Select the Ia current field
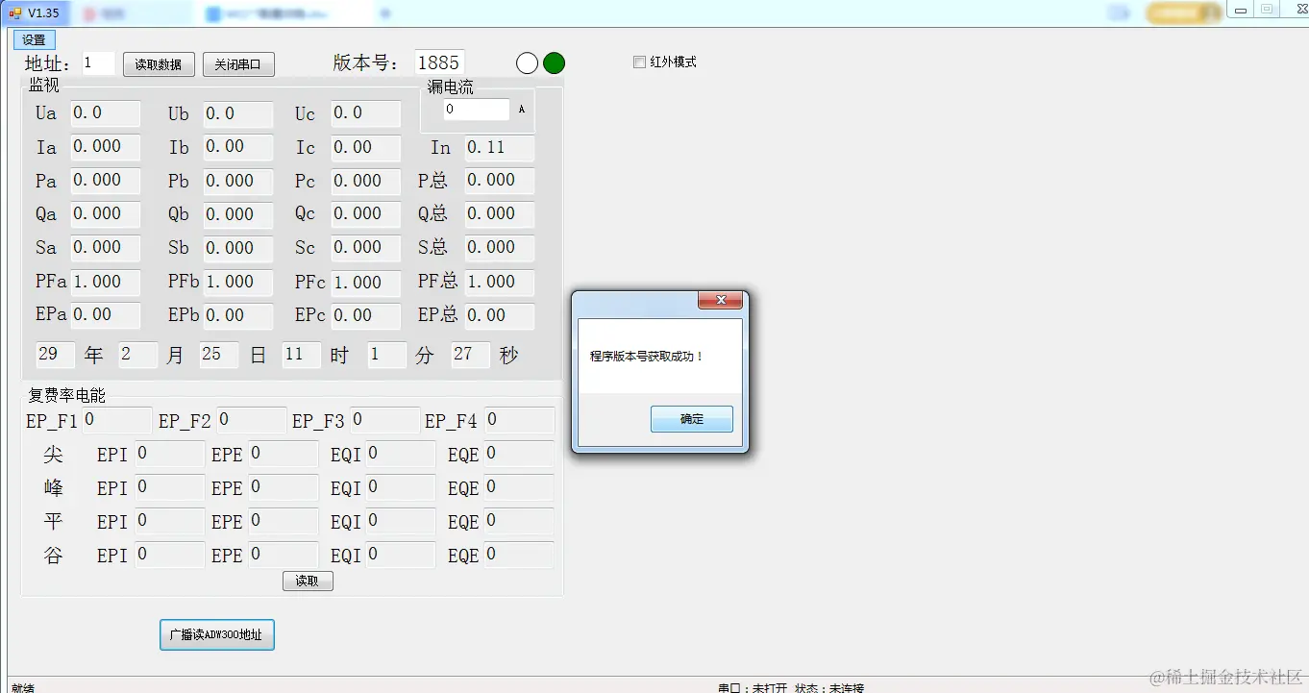Image resolution: width=1309 pixels, height=693 pixels. point(106,147)
